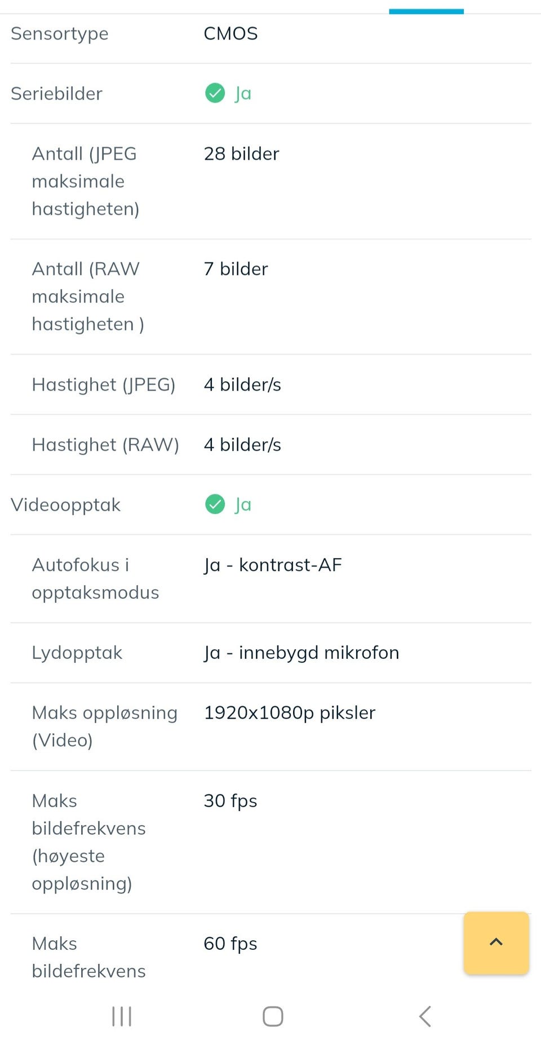This screenshot has height=1049, width=541.
Task: Click the green checkmark beside Seriebilder
Action: click(215, 93)
